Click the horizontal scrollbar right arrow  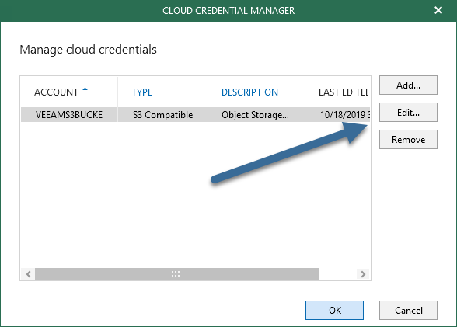(363, 274)
